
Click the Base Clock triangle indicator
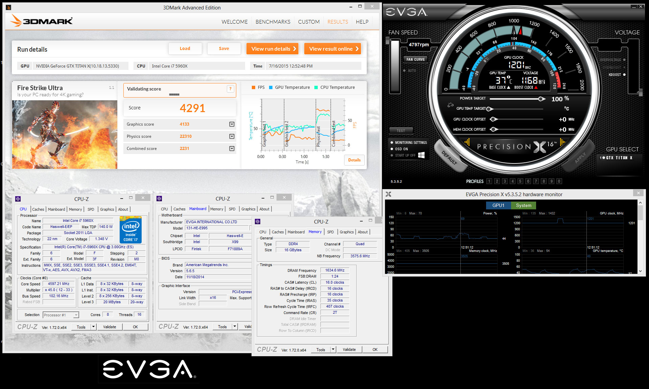[508, 87]
